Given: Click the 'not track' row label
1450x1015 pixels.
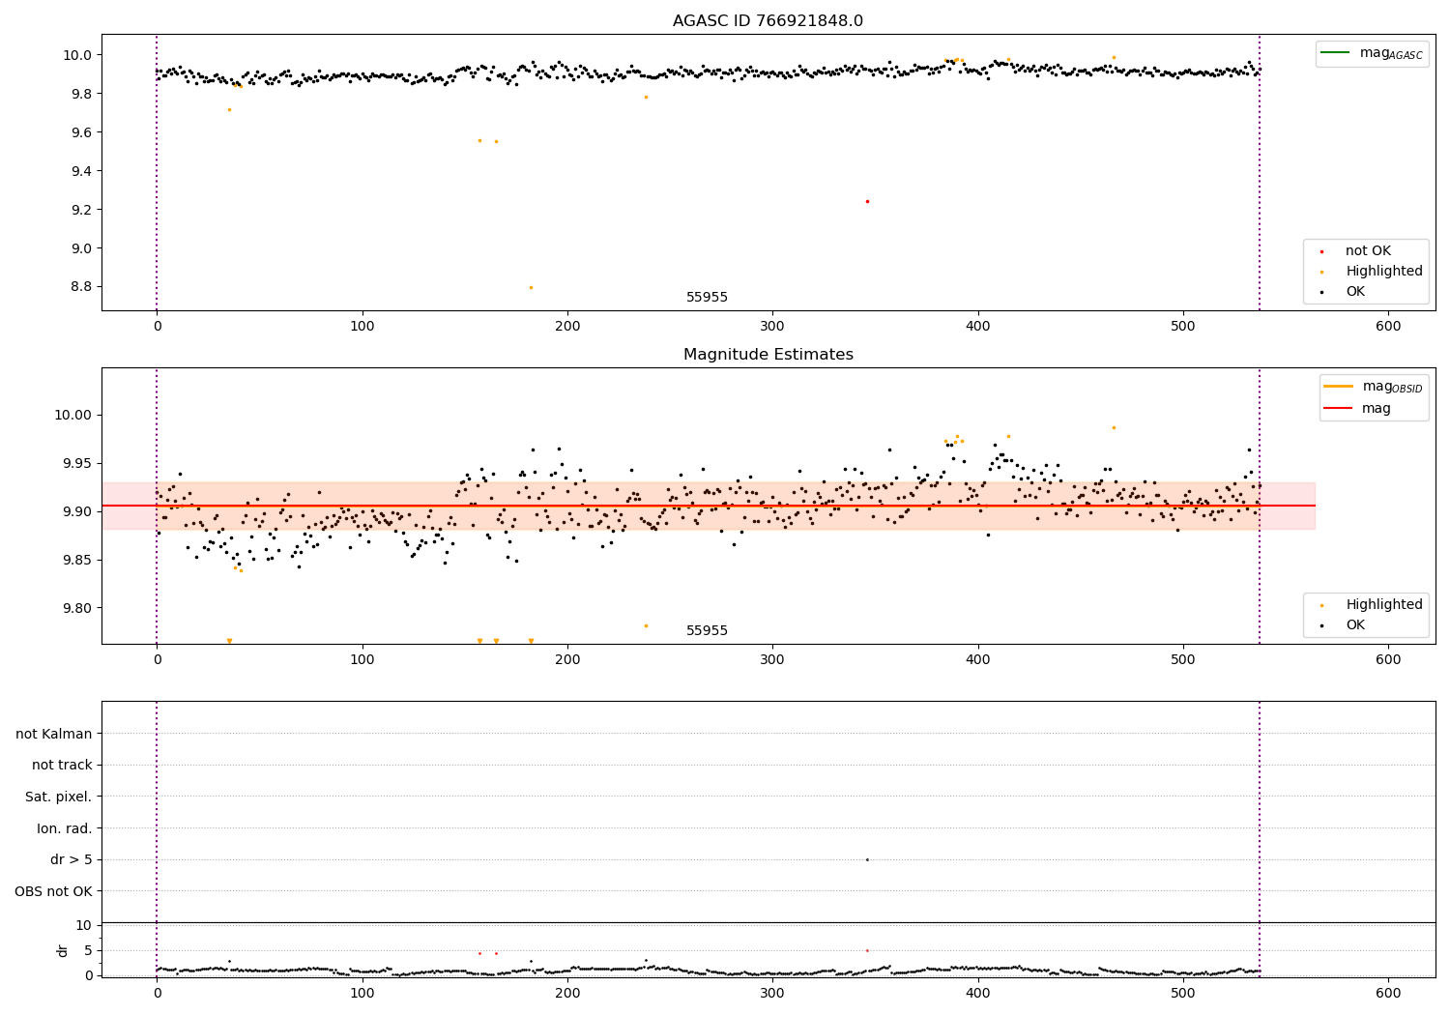Looking at the screenshot, I should [x=62, y=766].
